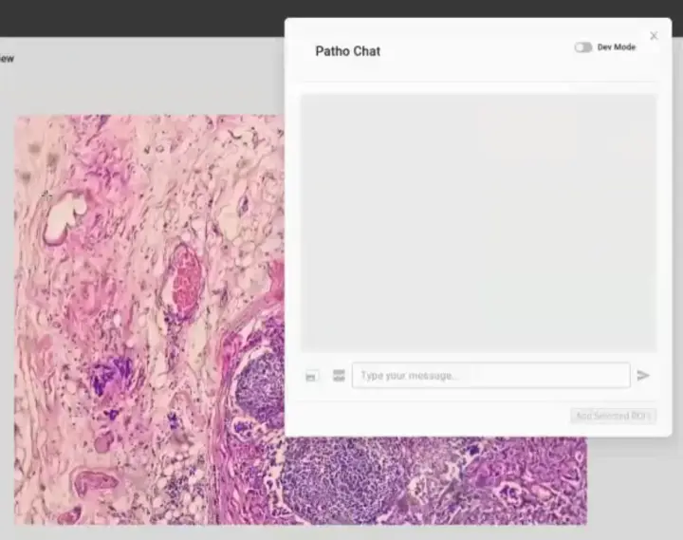Image resolution: width=683 pixels, height=540 pixels.
Task: Click the 'Type your message' input field
Action: [x=491, y=375]
